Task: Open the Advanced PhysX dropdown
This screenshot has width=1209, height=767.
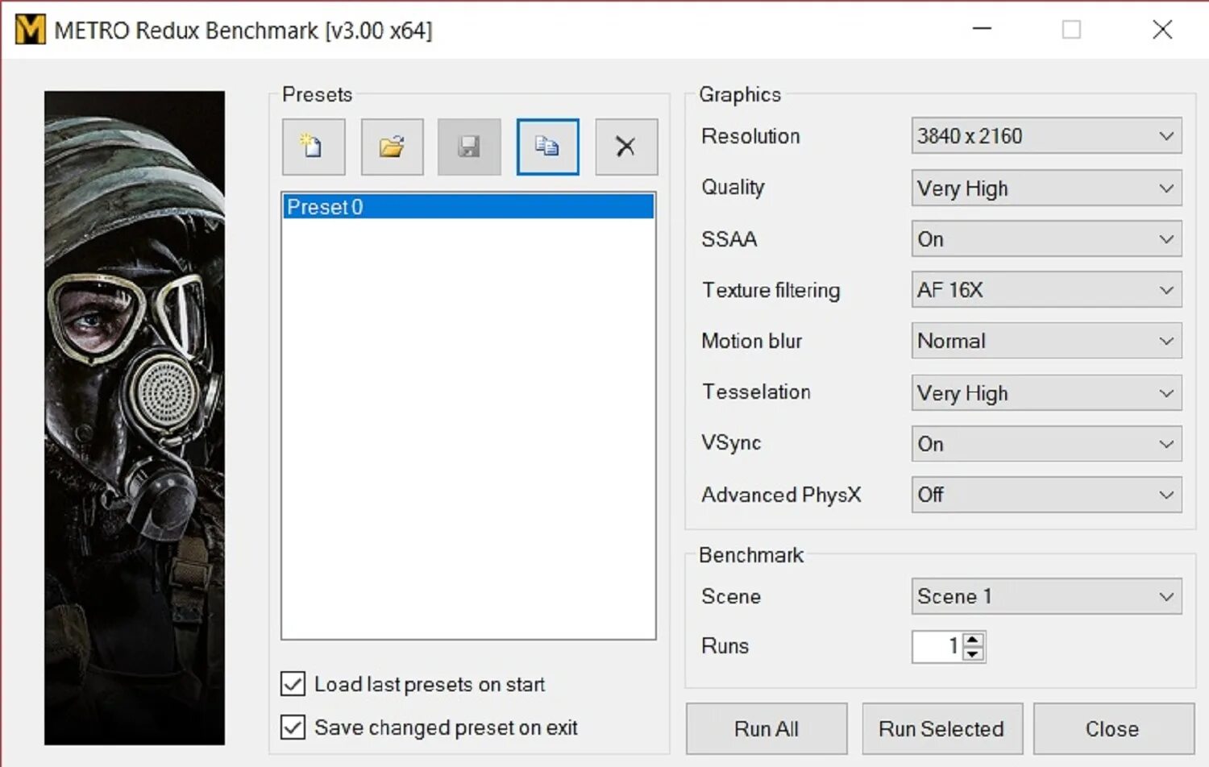Action: 1046,495
